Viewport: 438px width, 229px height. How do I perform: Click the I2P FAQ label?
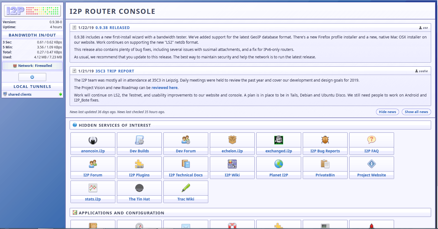[372, 151]
